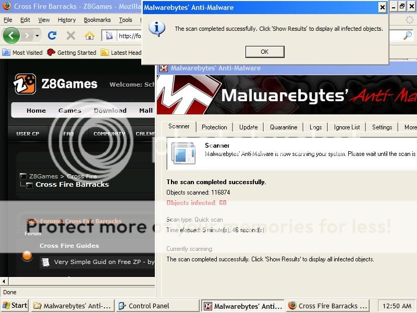Click the Forward arrow button in Firefox

(x=27, y=35)
